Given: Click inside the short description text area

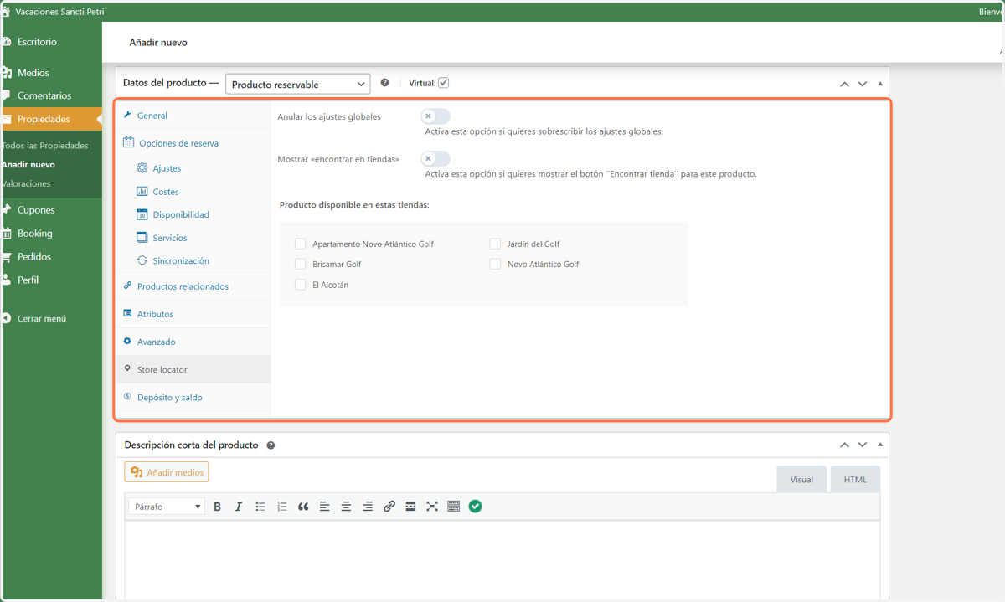Looking at the screenshot, I should [502, 559].
